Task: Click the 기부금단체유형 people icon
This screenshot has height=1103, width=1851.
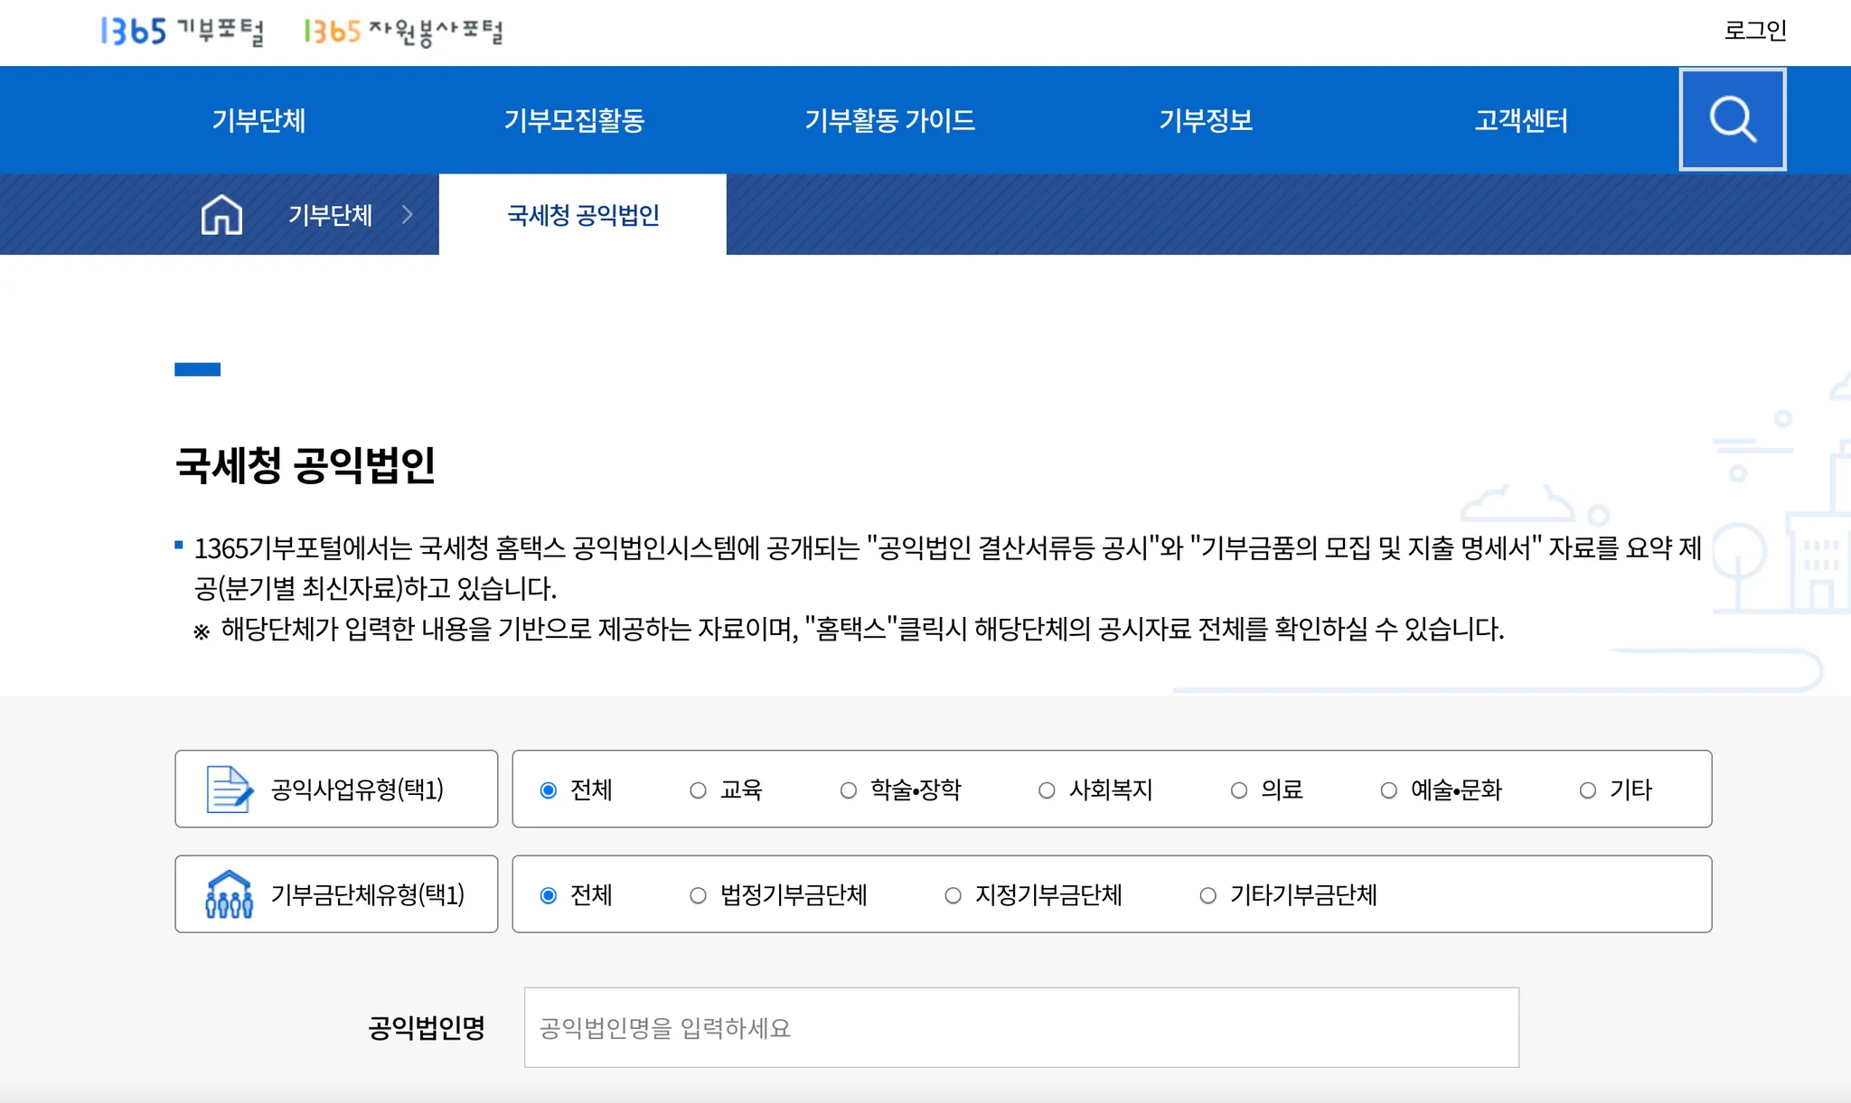Action: [x=229, y=894]
